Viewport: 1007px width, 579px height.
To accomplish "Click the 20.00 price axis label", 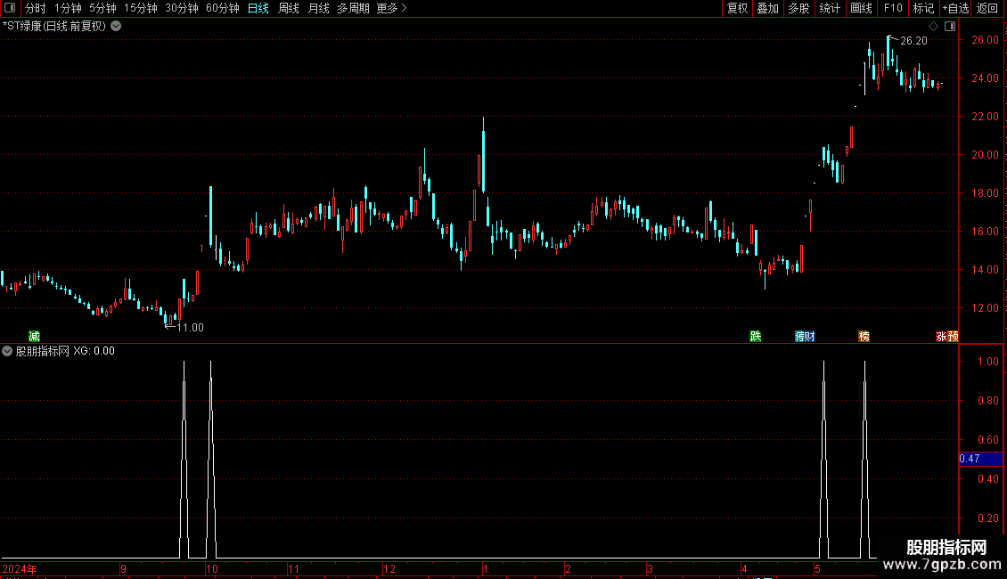I will [985, 155].
